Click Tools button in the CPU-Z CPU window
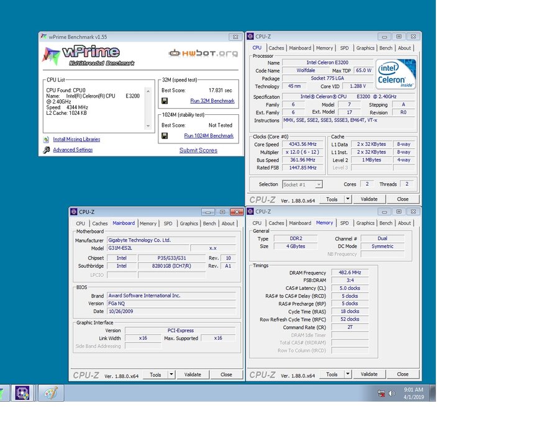This screenshot has width=559, height=447. [332, 199]
